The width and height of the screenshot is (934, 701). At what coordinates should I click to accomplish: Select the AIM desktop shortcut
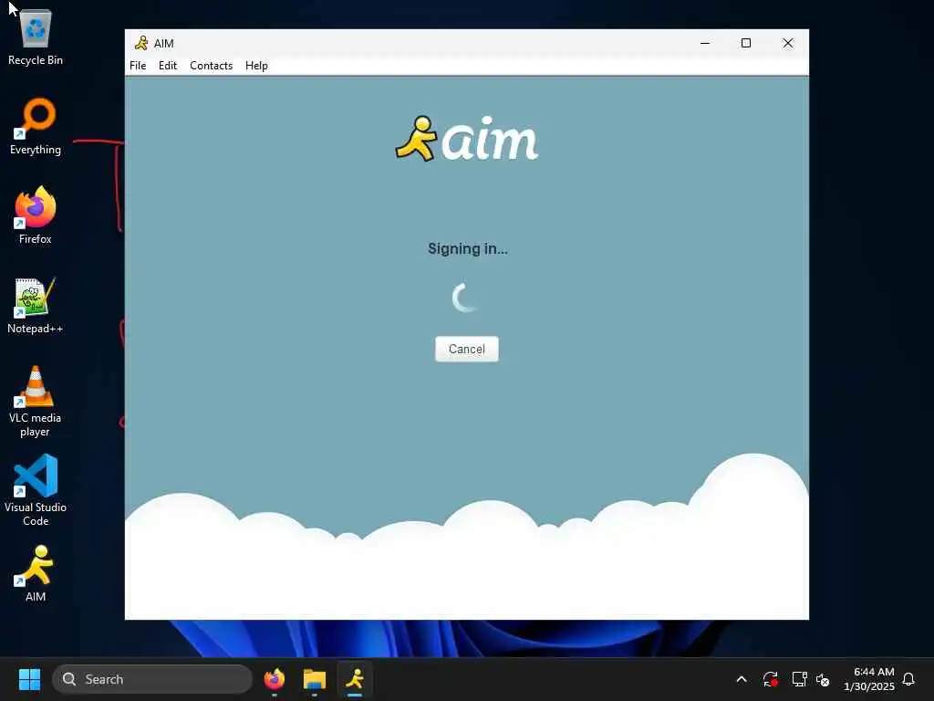(36, 573)
